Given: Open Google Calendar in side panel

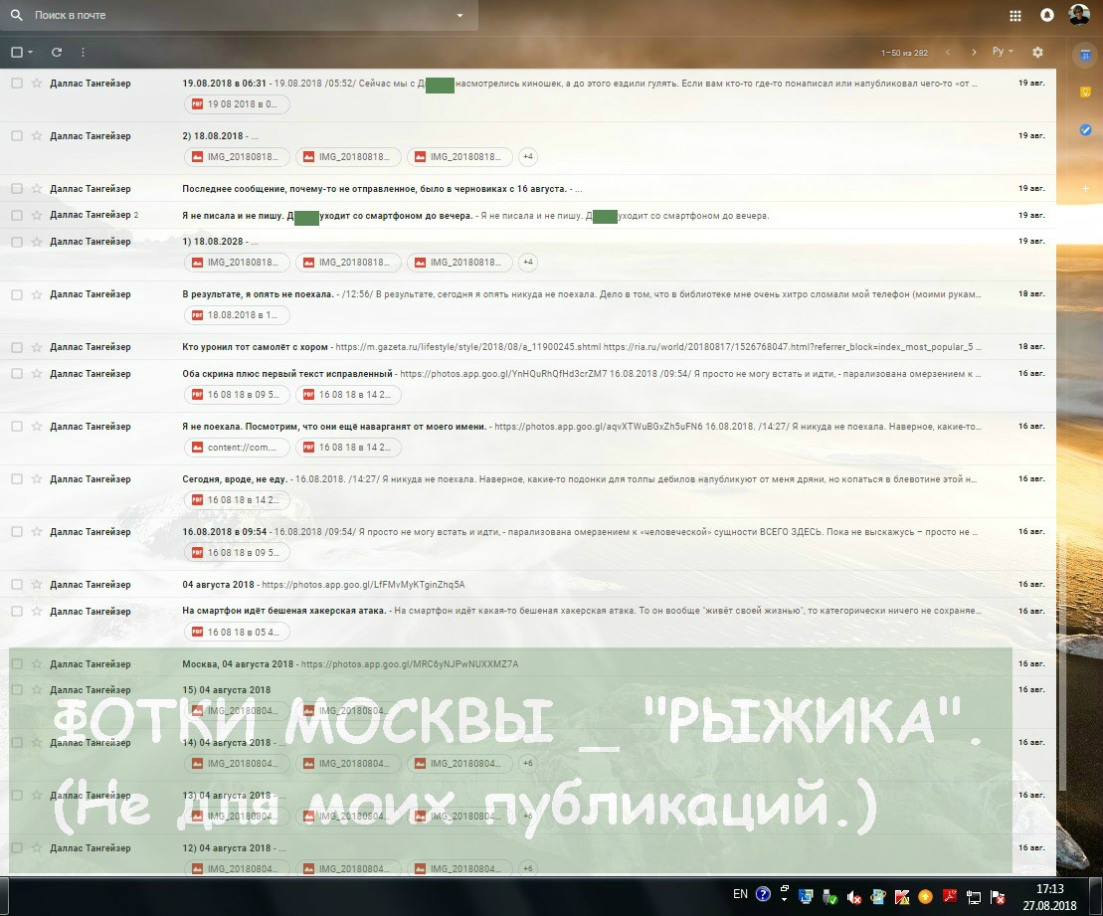Looking at the screenshot, I should pos(1085,56).
